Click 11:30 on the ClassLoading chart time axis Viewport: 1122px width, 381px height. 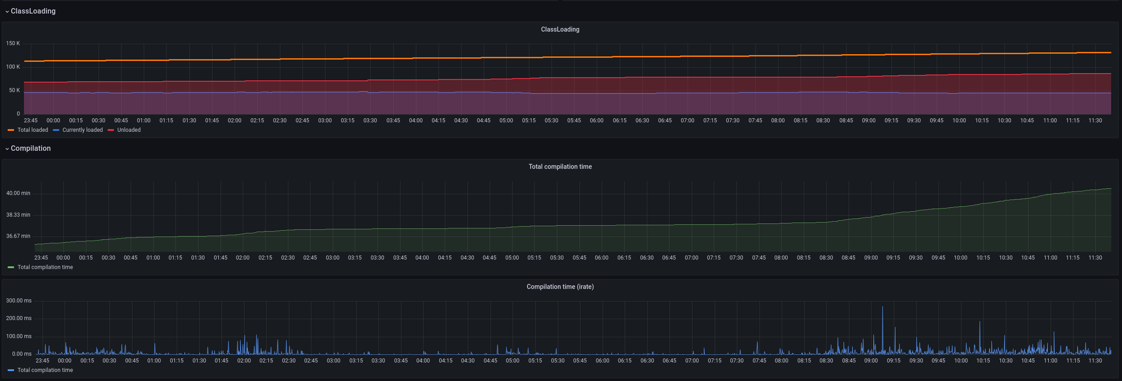click(x=1095, y=121)
